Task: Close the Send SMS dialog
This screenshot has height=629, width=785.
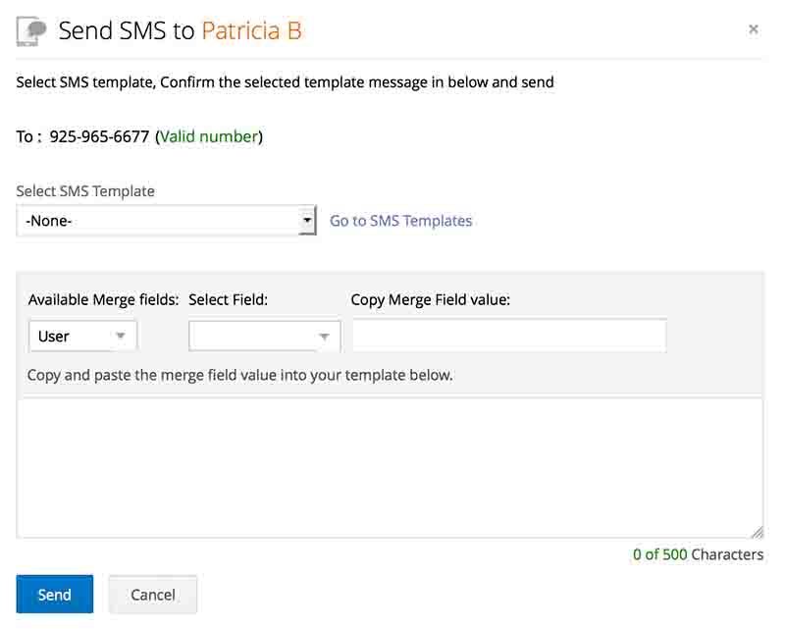Action: click(754, 29)
